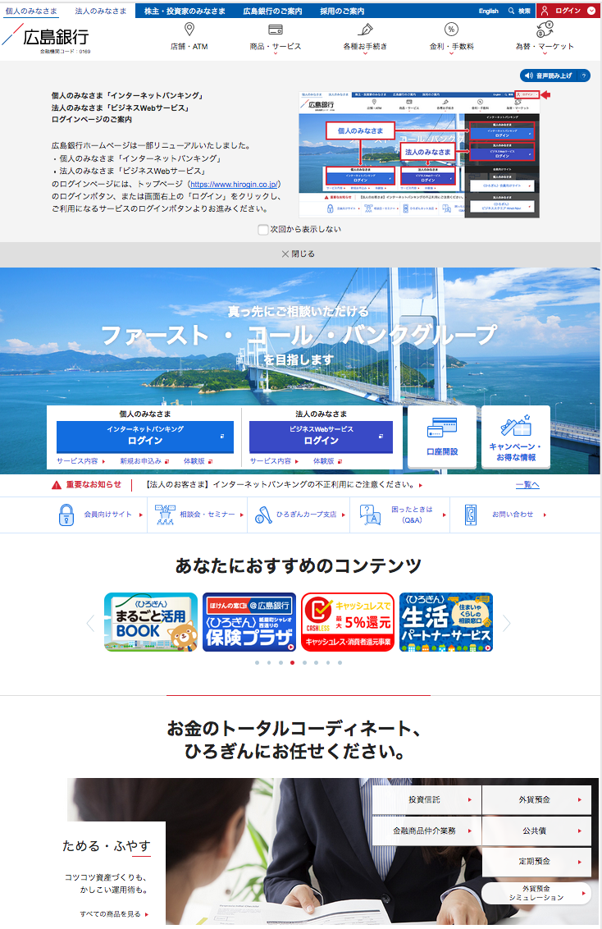Image resolution: width=602 pixels, height=929 pixels.
Task: Click the 困ったときは Q&A speech bubble icon
Action: click(x=370, y=515)
